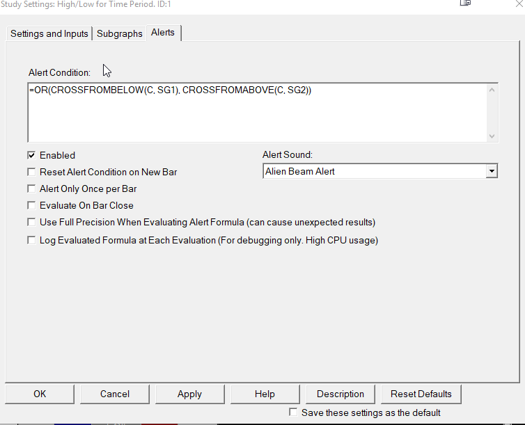Apply the study alert settings

(x=190, y=394)
